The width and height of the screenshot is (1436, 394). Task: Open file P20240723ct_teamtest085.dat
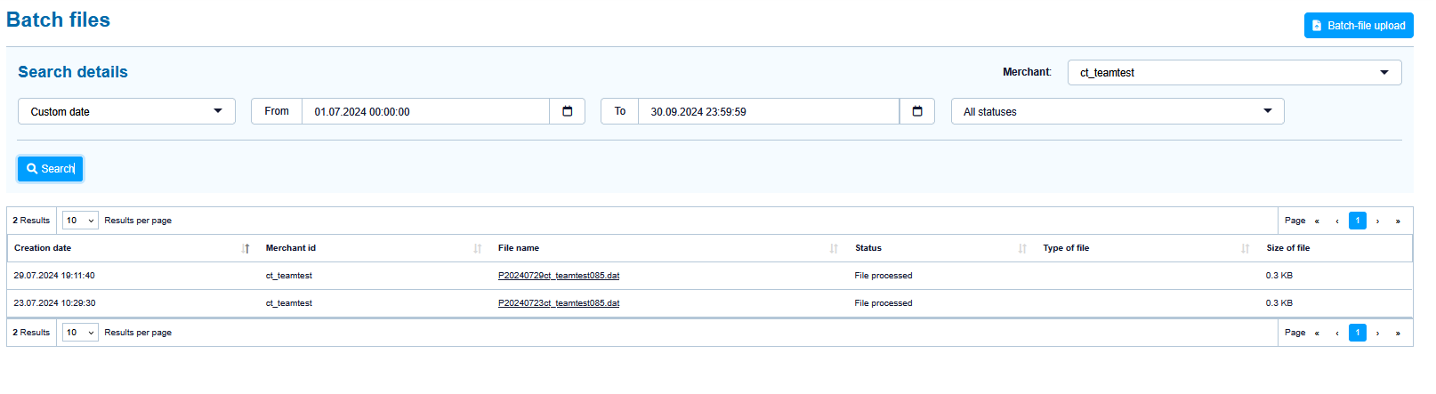(559, 303)
